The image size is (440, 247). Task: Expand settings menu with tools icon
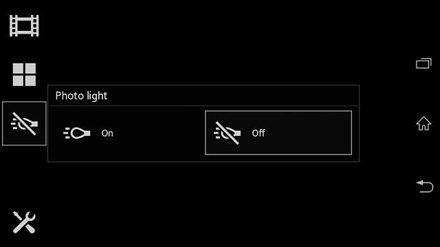24,222
